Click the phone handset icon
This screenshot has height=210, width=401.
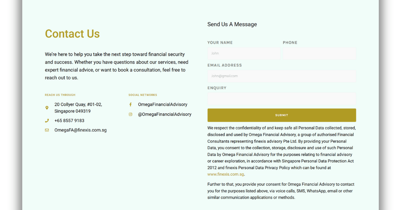click(x=47, y=121)
